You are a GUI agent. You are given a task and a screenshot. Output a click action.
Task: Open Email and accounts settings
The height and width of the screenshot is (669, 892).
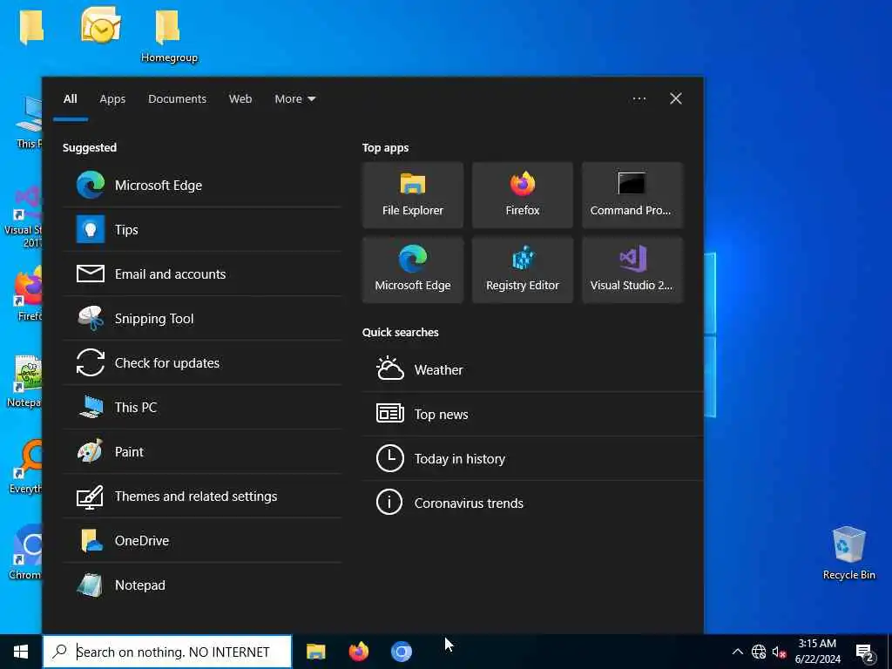[x=202, y=274]
